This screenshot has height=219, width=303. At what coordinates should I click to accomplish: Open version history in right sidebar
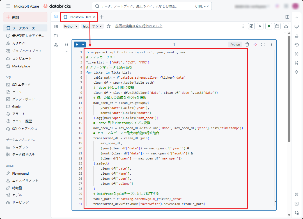[x=297, y=45]
